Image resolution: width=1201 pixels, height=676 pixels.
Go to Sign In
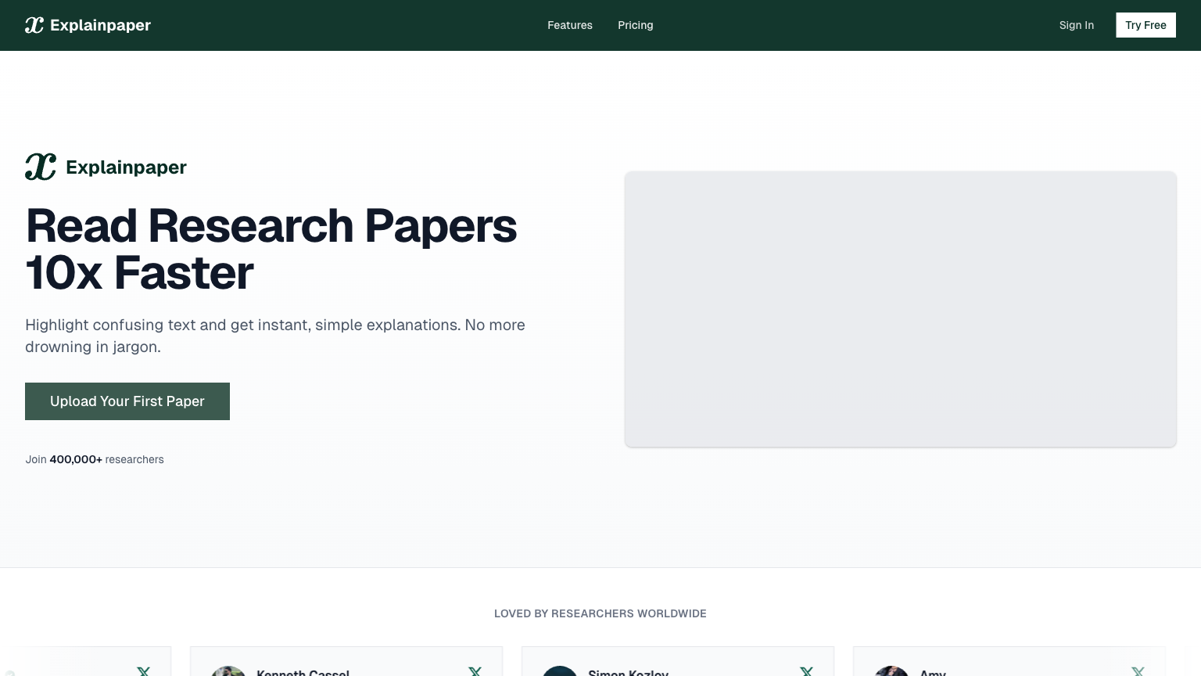(x=1077, y=25)
